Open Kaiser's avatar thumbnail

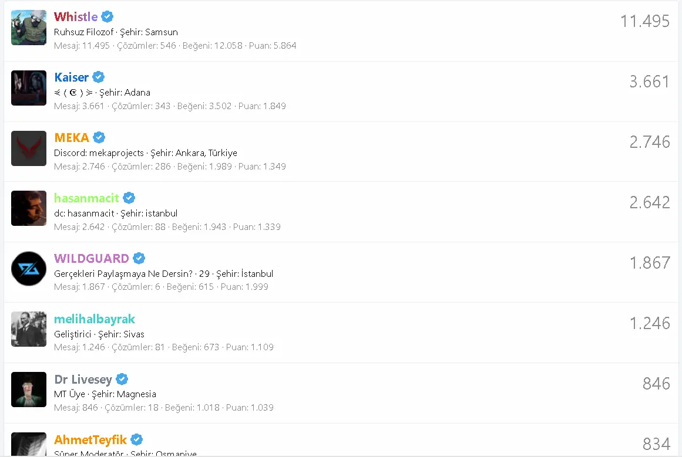pyautogui.click(x=29, y=88)
